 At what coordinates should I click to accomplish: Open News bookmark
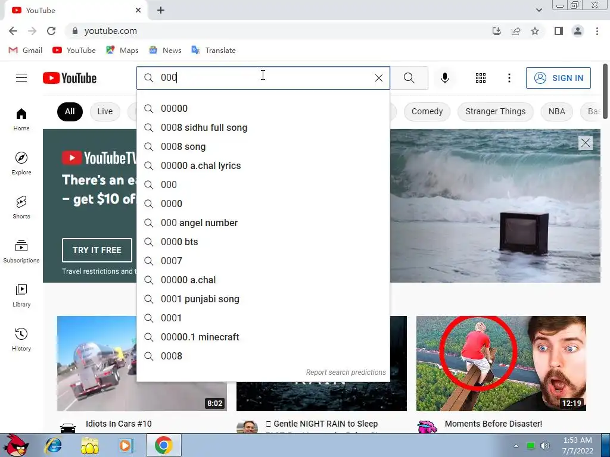coord(166,50)
